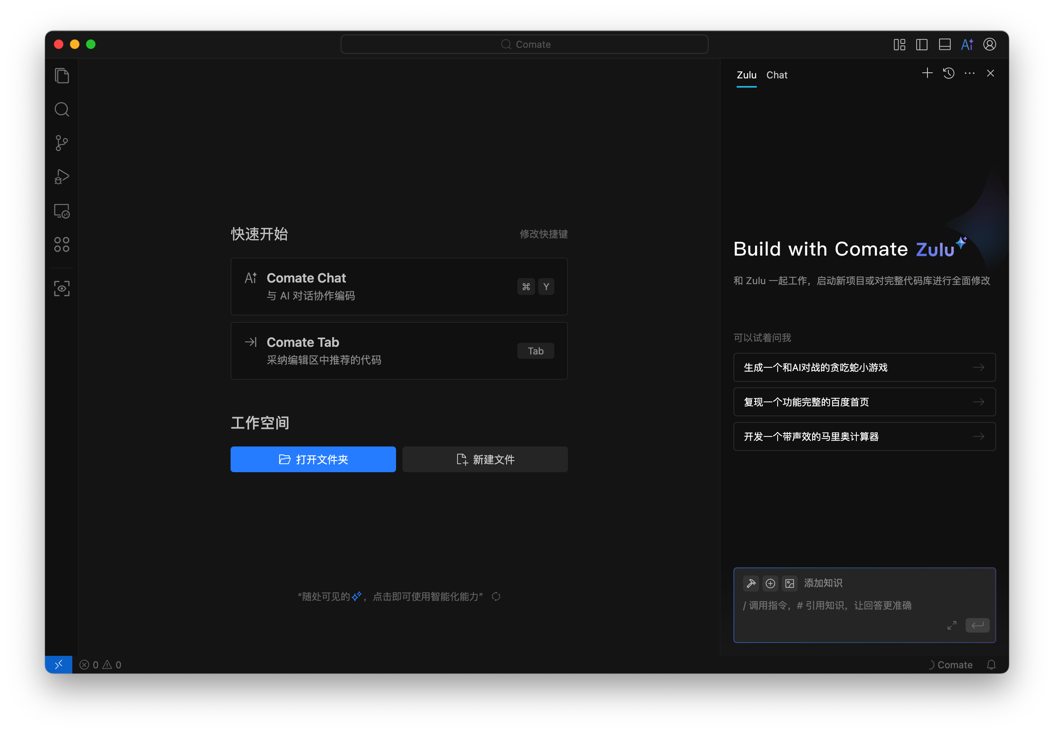
Task: Select suggestion 生成一个和AI对战的贪吃蛇小游戏
Action: [864, 367]
